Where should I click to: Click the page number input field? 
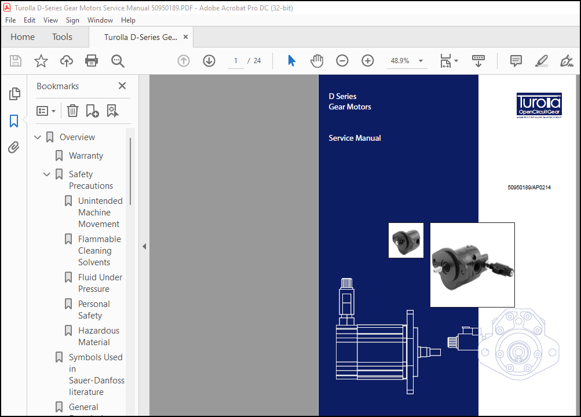236,61
